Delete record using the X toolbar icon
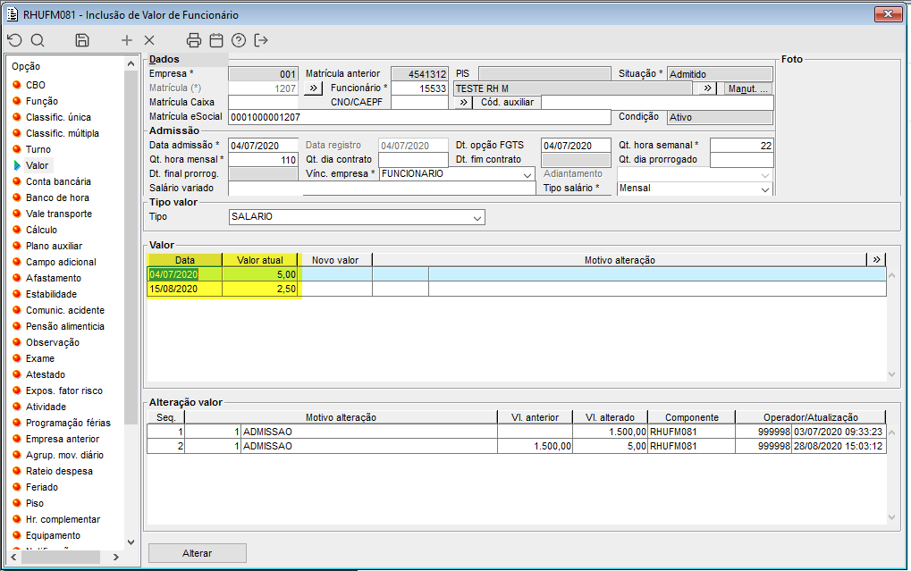Screen dimensions: 911x571 [x=149, y=40]
